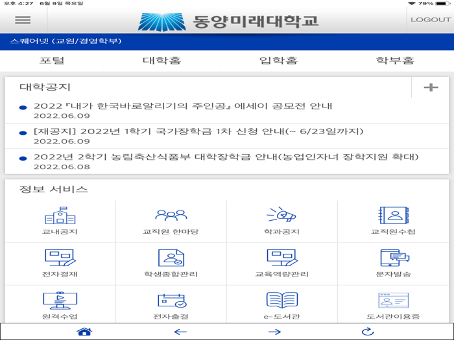Open the 교육역량관리 icon
454x340 pixels.
(281, 258)
